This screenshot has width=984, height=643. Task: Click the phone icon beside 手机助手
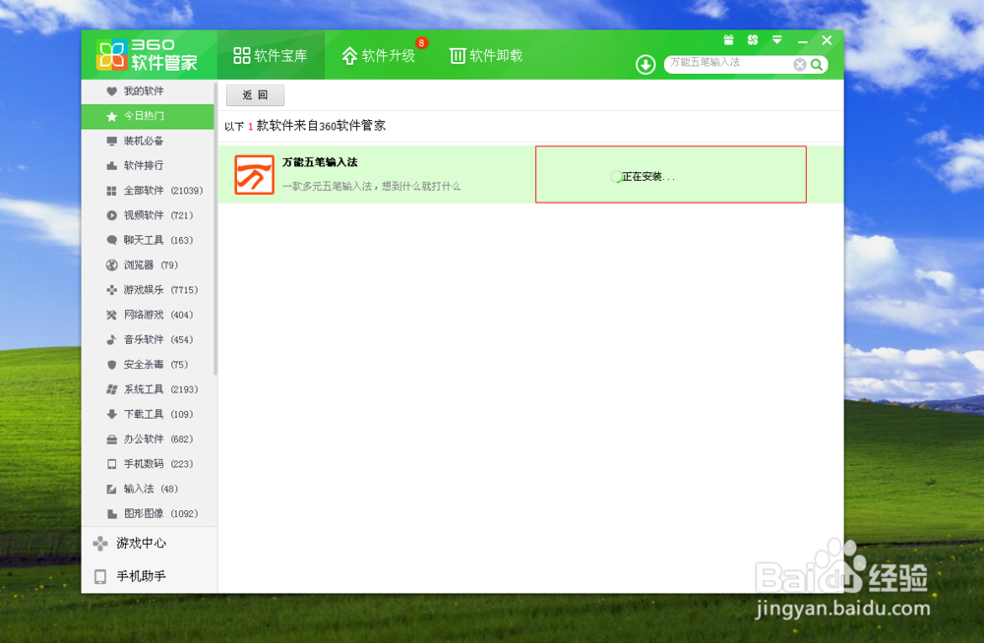click(x=100, y=576)
